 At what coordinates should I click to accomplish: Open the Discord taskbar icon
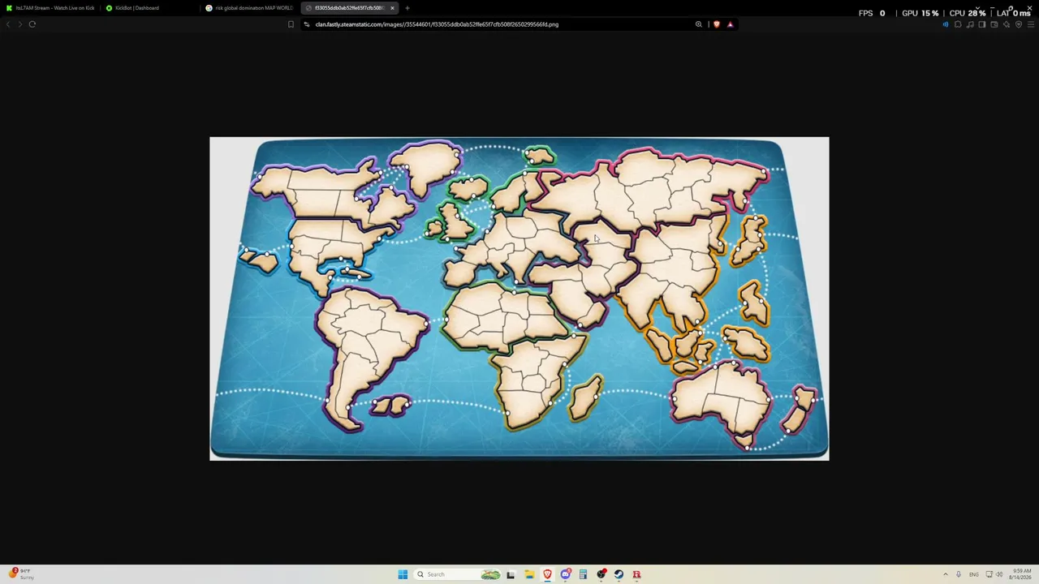(x=565, y=574)
